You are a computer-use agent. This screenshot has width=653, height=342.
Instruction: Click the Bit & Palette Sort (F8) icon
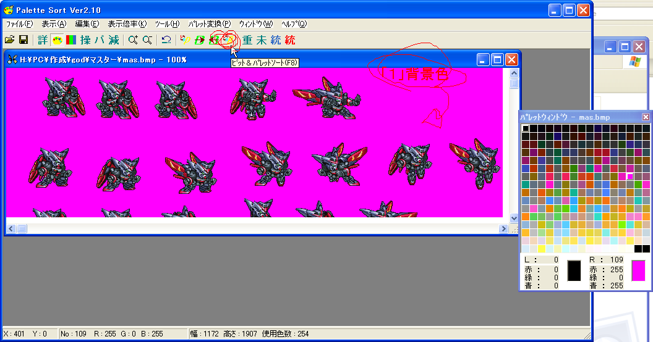(228, 40)
